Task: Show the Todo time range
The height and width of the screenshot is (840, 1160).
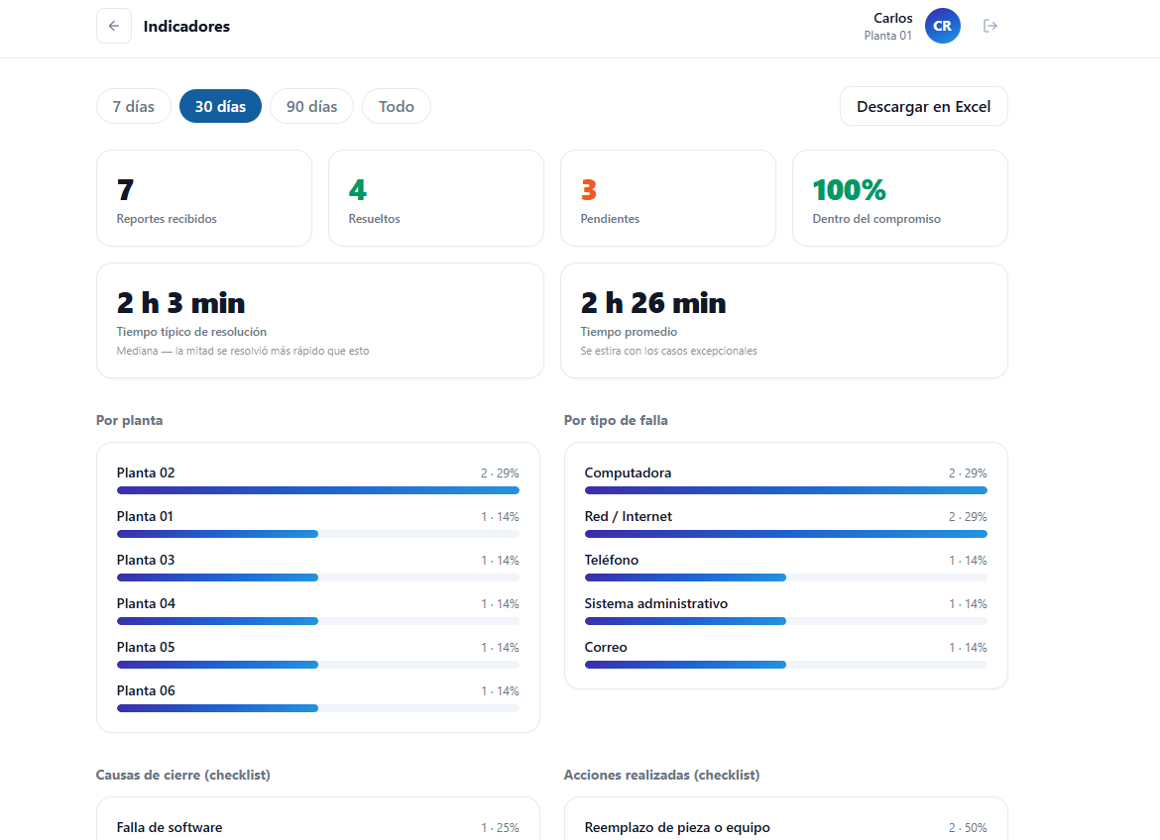Action: pos(397,106)
